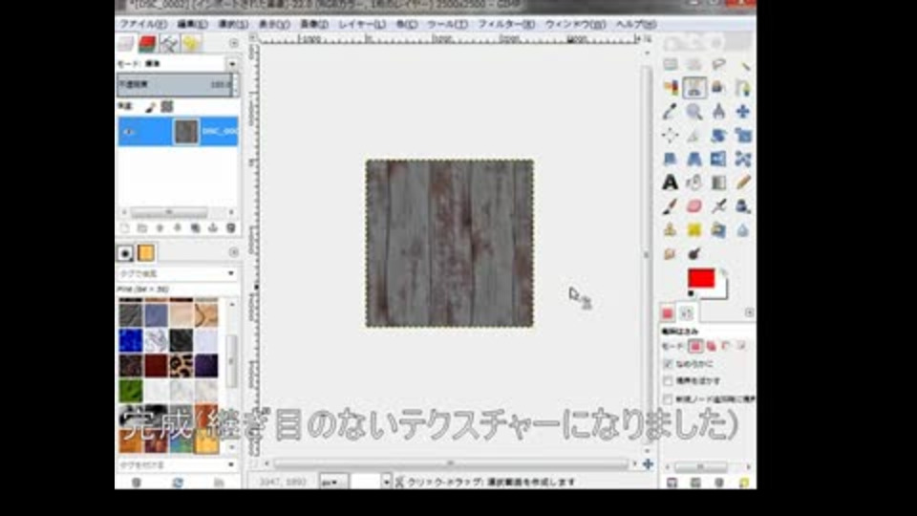The width and height of the screenshot is (917, 516).
Task: Open the ファイル (File) menu
Action: click(x=142, y=25)
